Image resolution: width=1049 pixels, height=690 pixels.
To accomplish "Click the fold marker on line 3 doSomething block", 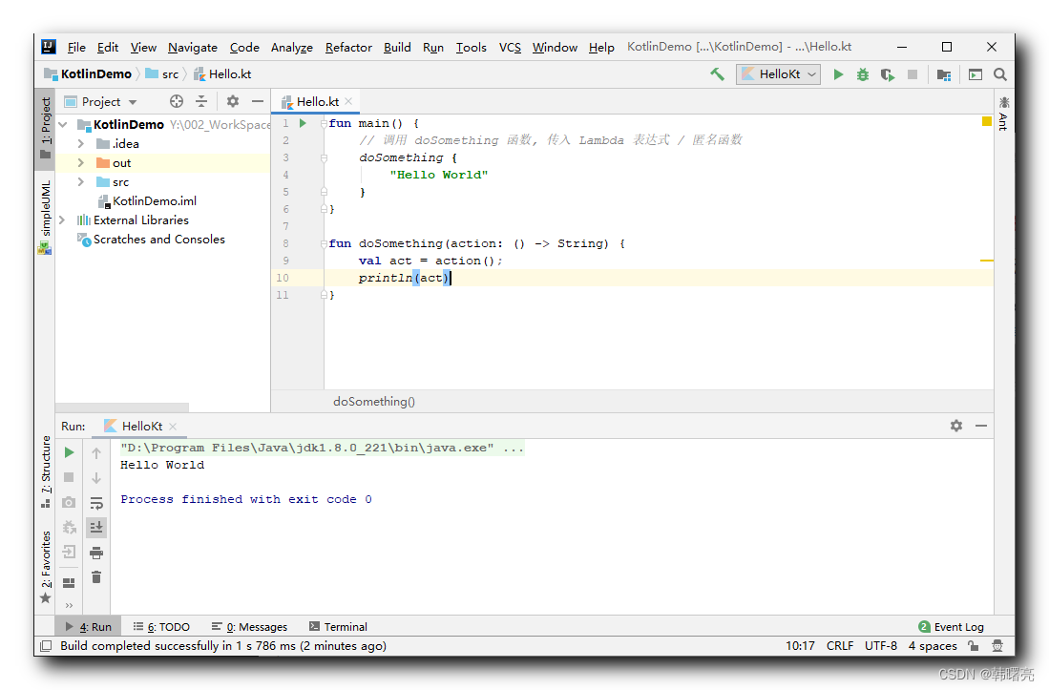I will tap(324, 157).
